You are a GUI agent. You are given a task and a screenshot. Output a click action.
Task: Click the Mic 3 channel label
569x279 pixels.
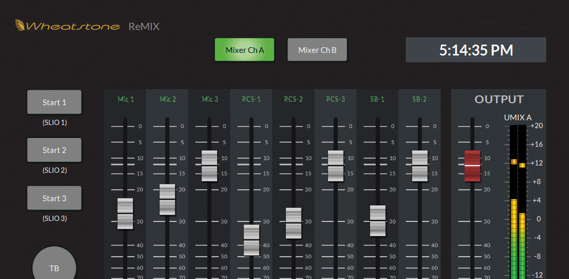click(x=210, y=99)
